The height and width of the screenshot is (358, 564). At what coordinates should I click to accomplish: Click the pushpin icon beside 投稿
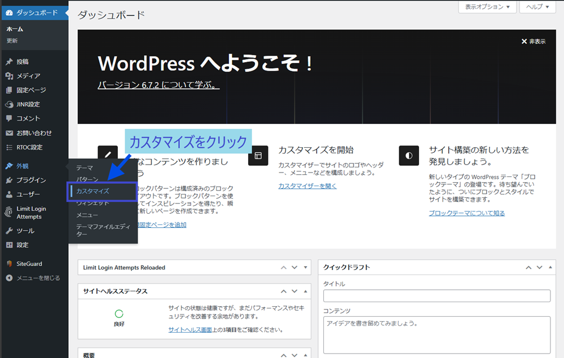point(9,61)
